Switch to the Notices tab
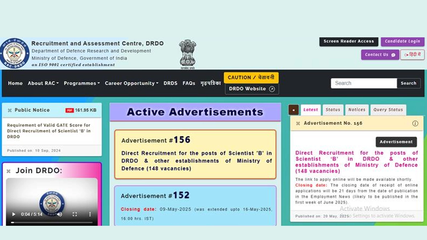The width and height of the screenshot is (427, 240). tap(357, 110)
